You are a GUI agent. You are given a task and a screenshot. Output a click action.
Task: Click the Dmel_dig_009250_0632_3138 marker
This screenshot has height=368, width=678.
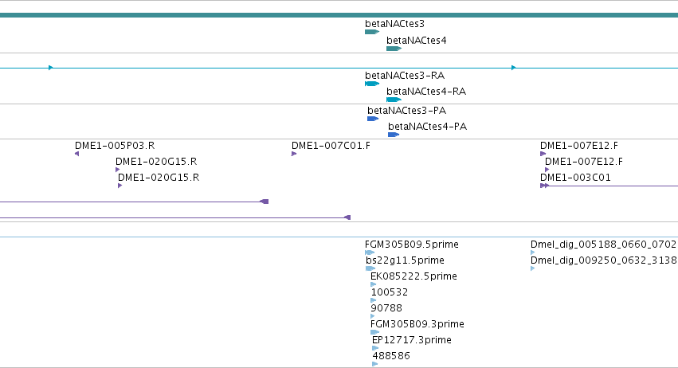[x=533, y=268]
